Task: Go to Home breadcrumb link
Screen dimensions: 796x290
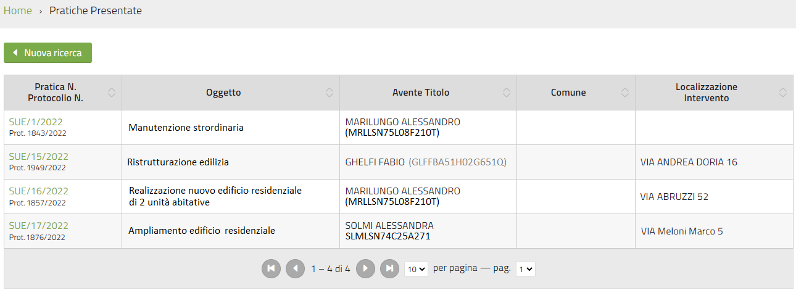Action: (18, 10)
